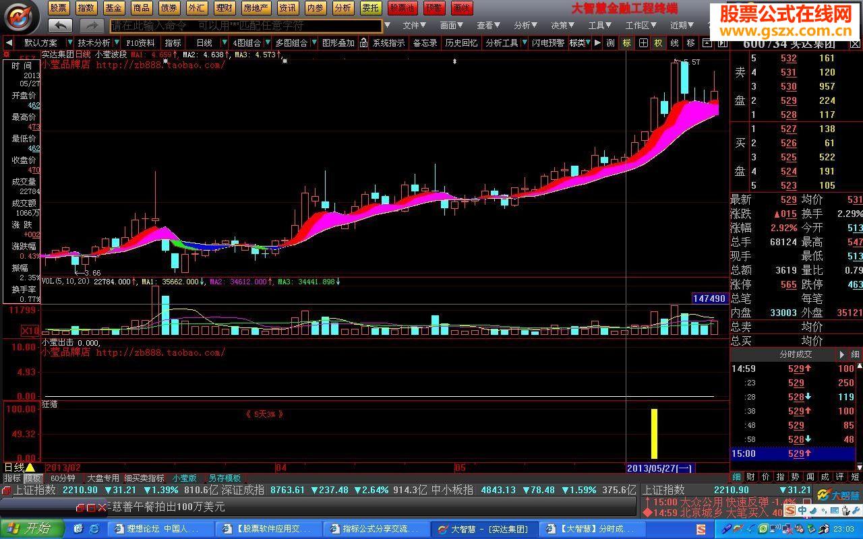Open the 股票 stock category button
This screenshot has height=539, width=863.
[x=59, y=8]
